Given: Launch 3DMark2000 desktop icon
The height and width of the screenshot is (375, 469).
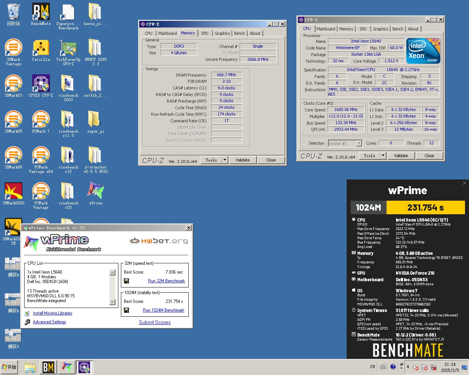Looking at the screenshot, I should pyautogui.click(x=14, y=194).
